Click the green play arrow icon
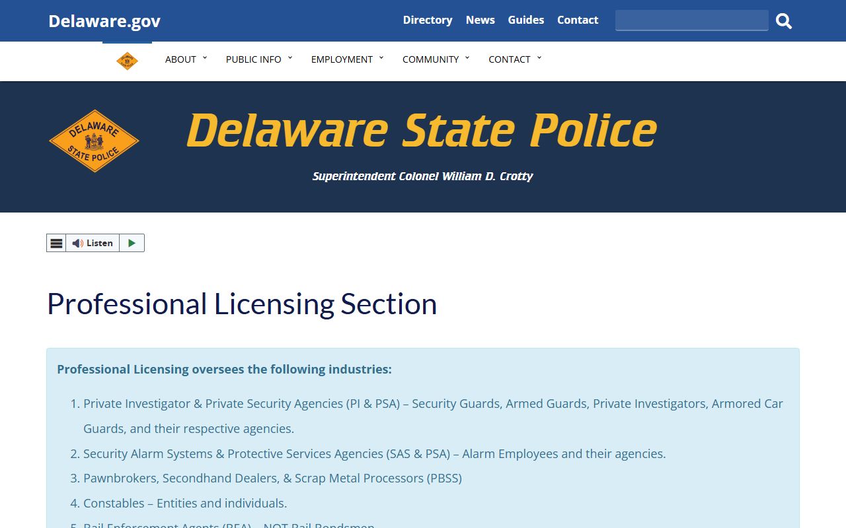The image size is (846, 528). point(132,243)
